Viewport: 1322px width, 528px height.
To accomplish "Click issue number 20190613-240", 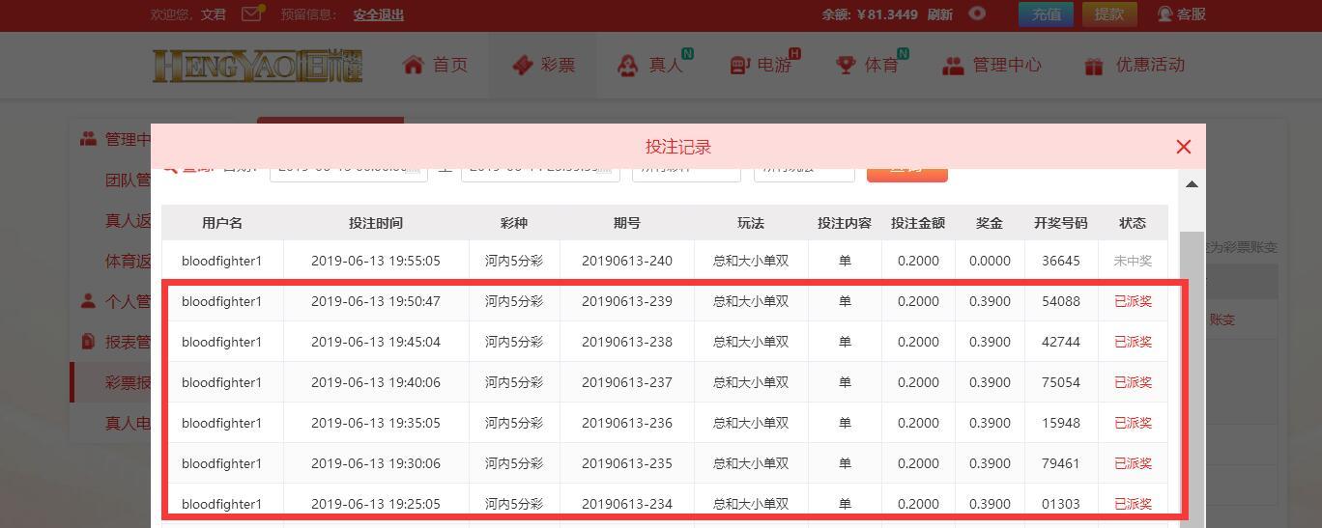I will (627, 261).
